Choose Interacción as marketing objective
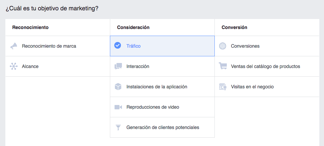 (138, 66)
